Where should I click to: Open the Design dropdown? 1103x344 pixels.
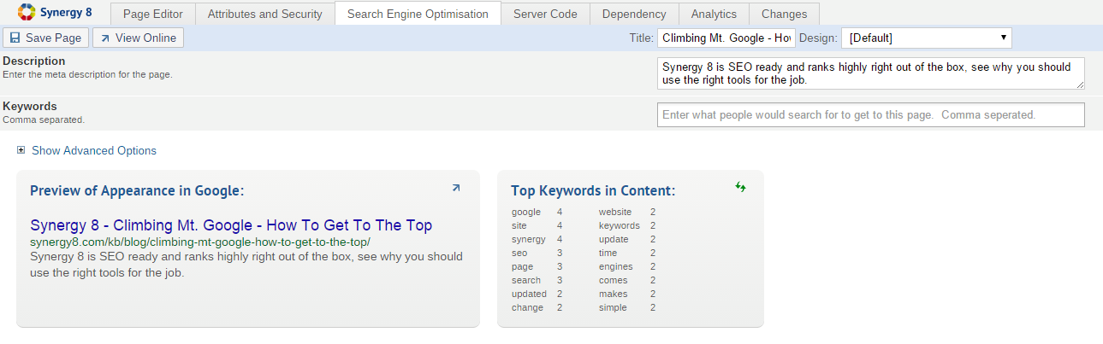click(927, 38)
